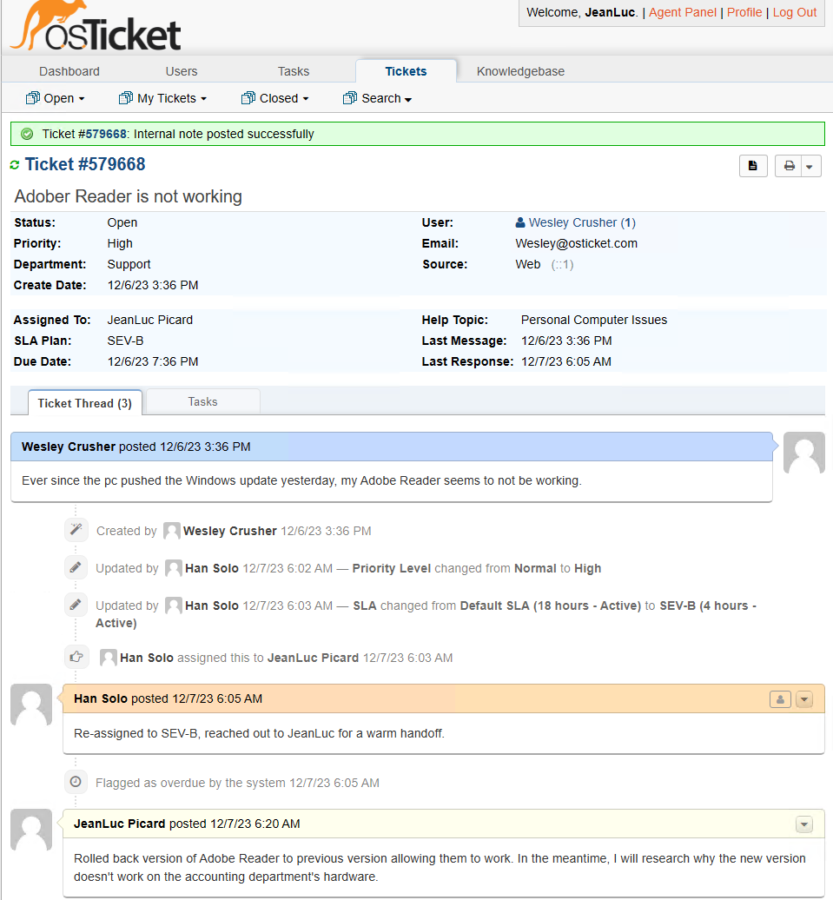Click the email Wesley@osticket.com
833x900 pixels.
click(x=577, y=243)
